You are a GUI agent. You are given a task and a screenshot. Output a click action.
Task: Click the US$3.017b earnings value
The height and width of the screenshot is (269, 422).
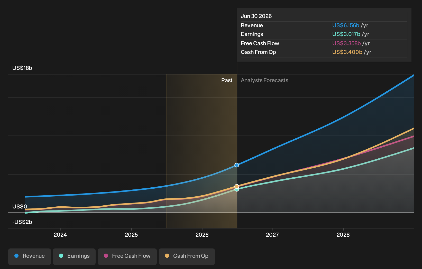(x=346, y=34)
